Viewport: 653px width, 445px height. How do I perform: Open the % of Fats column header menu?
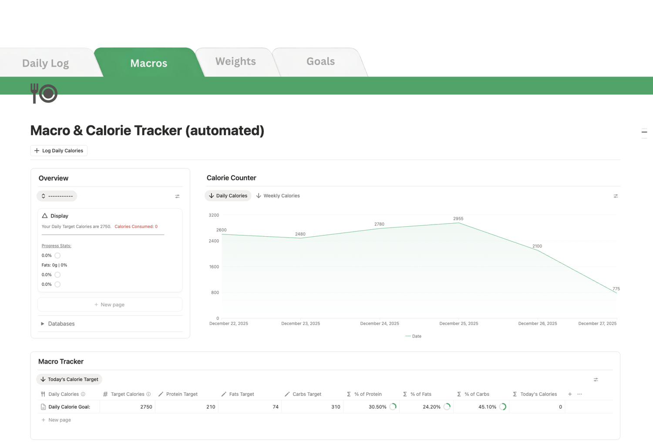click(x=417, y=394)
